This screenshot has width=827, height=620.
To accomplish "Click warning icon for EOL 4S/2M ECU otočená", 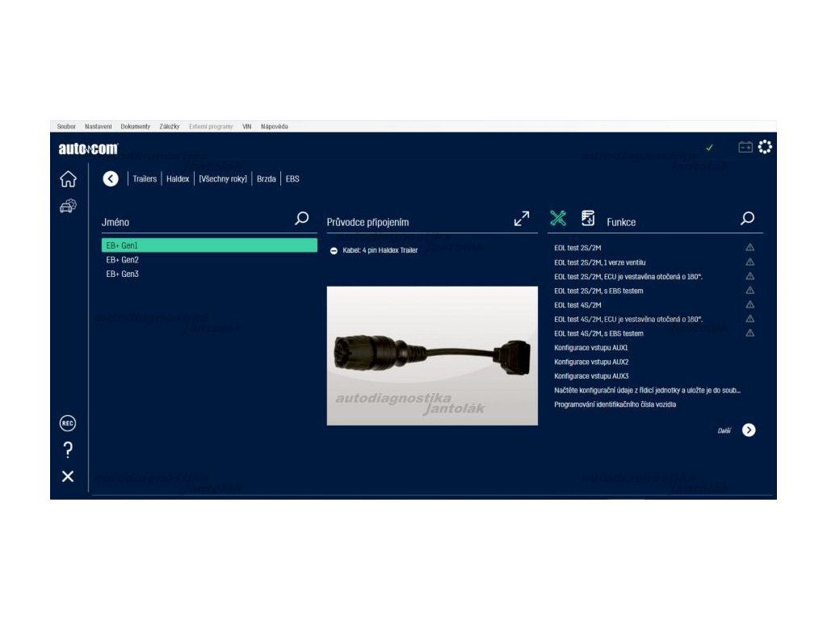I will point(750,319).
